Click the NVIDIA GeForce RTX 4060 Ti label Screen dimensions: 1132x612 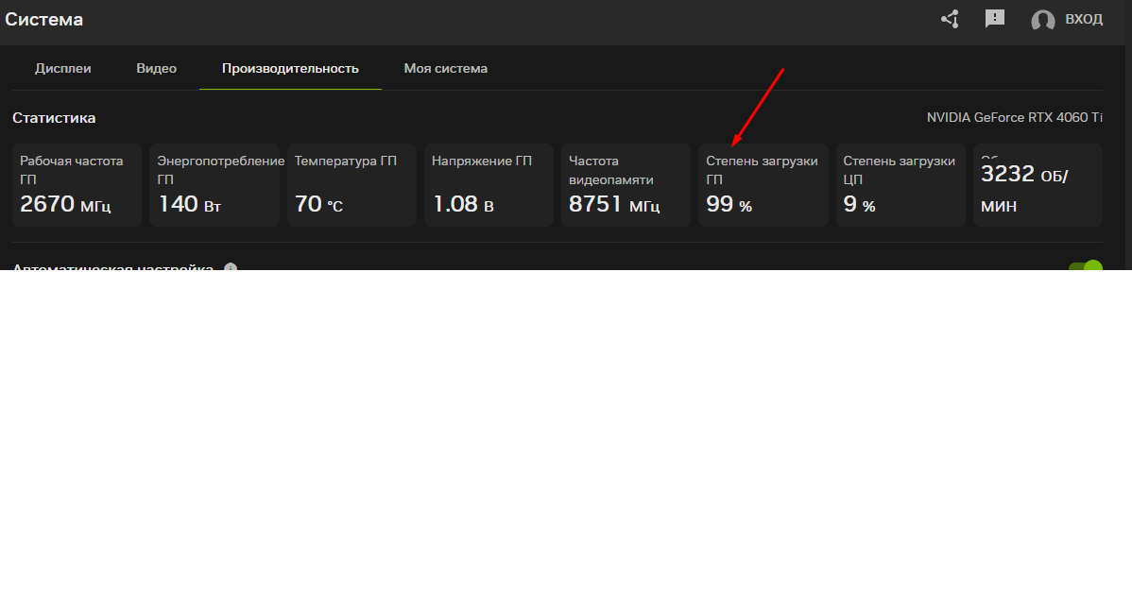[x=1014, y=118]
